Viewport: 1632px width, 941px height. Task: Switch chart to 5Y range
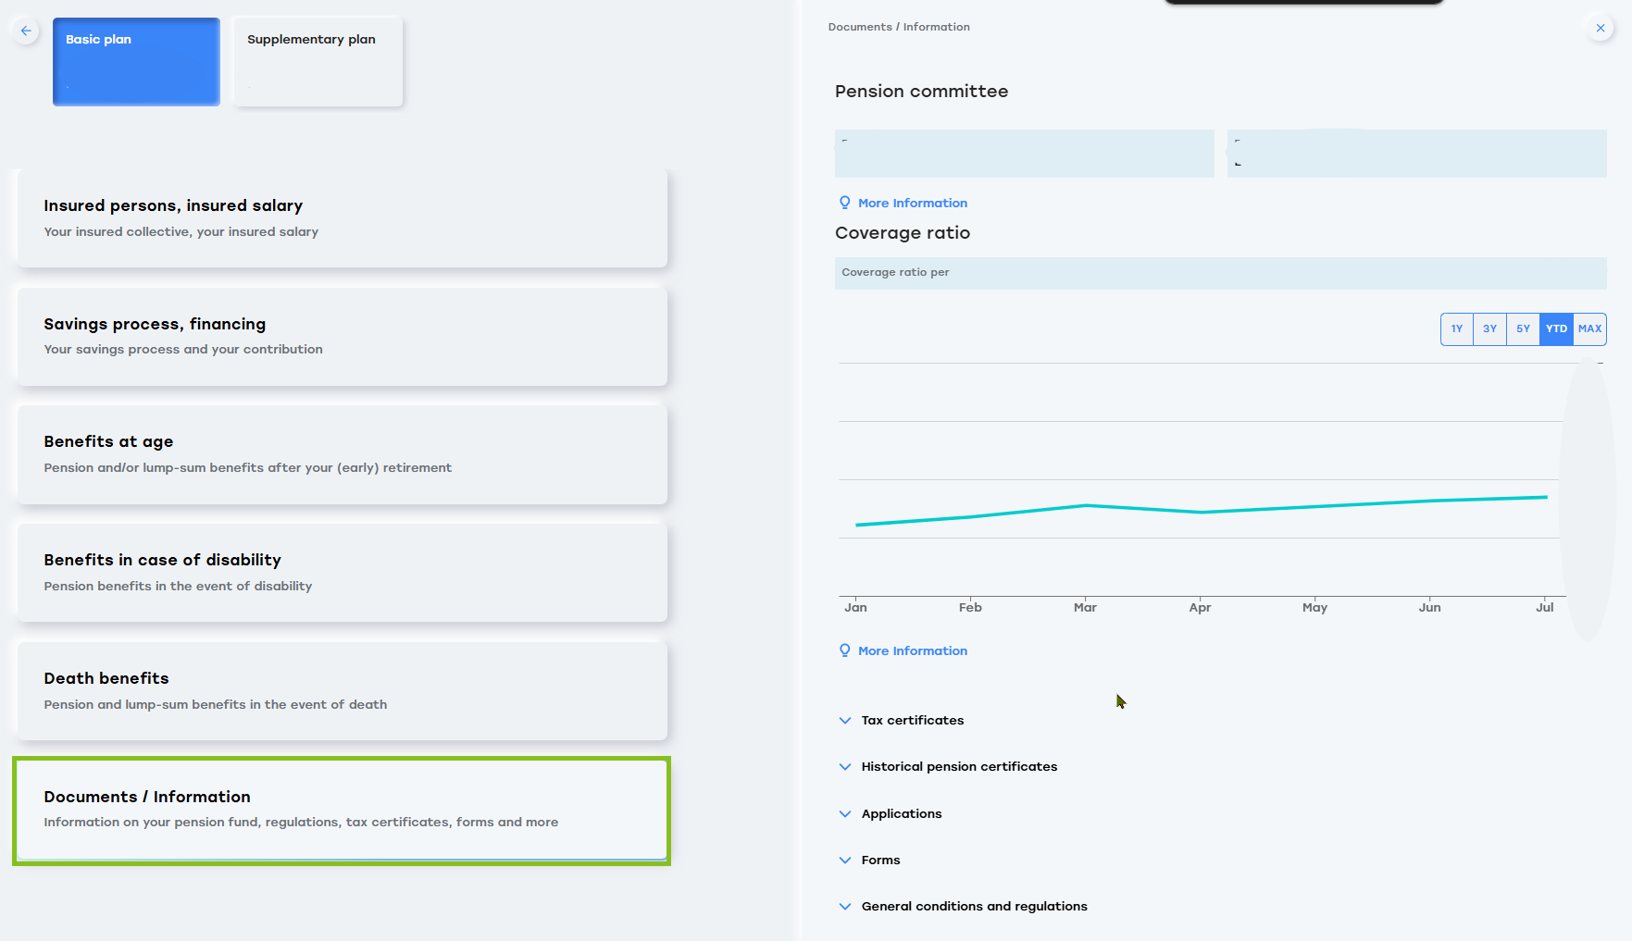pyautogui.click(x=1523, y=329)
